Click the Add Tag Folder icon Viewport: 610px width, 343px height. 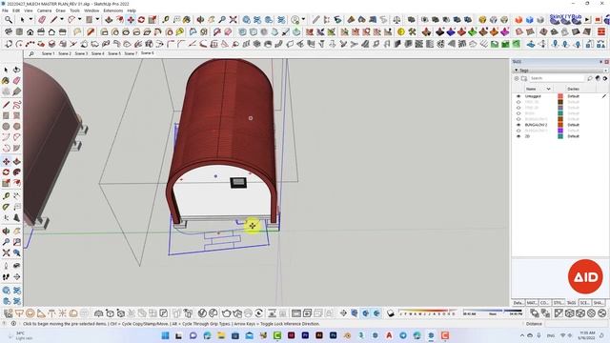pyautogui.click(x=524, y=78)
